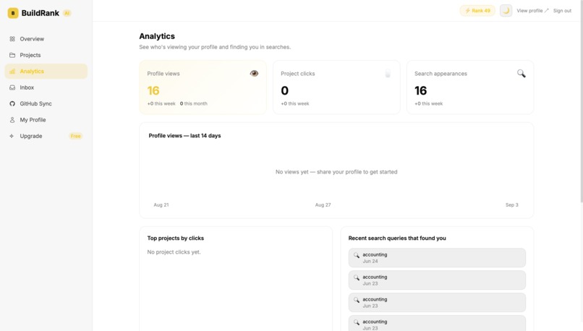Viewport: 583px width, 331px height.
Task: Click the Upgrade sparkle icon
Action: click(x=12, y=136)
